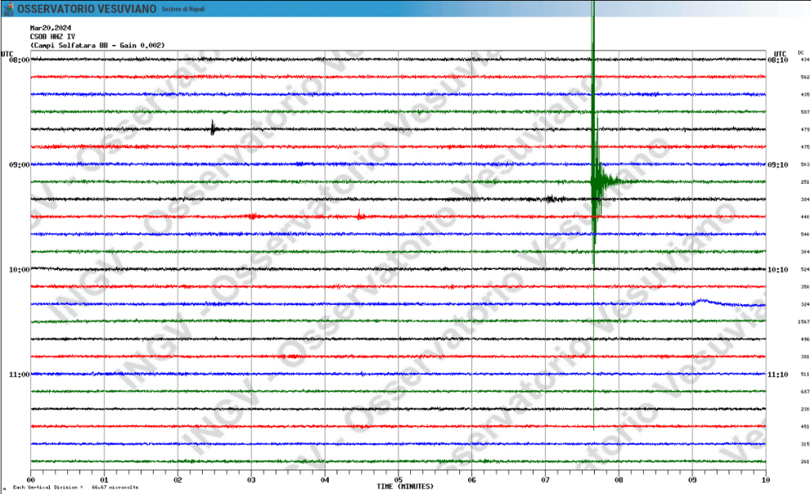Click the 08:10 label on right side

point(777,60)
